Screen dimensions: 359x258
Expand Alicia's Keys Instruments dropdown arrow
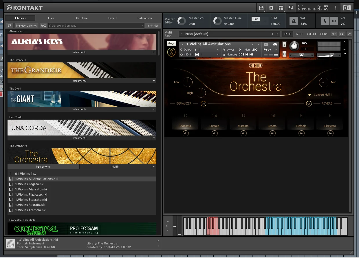[154, 52]
